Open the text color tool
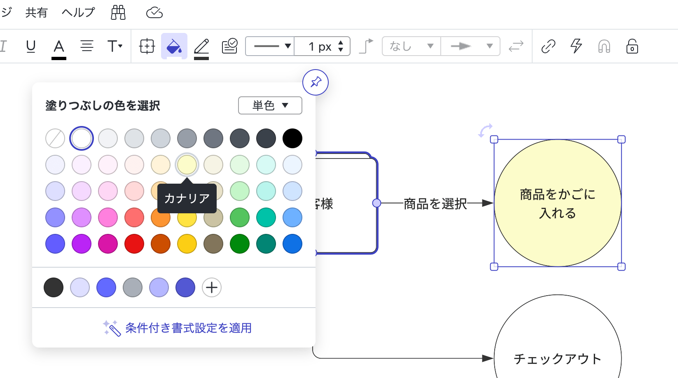This screenshot has height=378, width=678. click(59, 48)
